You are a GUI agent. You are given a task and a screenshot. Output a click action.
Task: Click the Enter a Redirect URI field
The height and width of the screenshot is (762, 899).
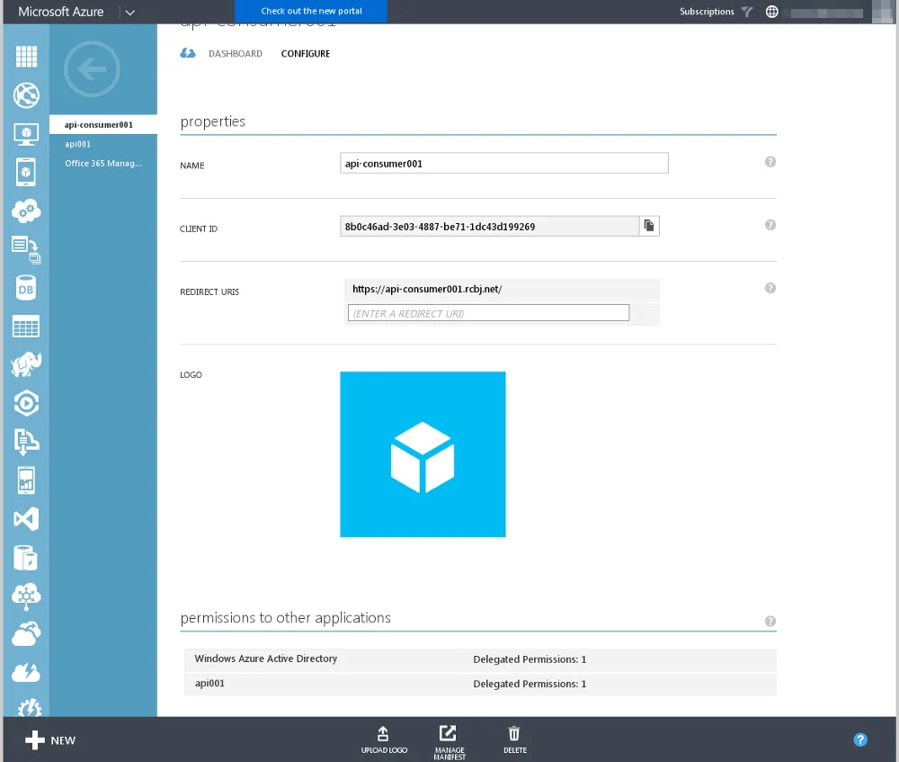(x=488, y=313)
